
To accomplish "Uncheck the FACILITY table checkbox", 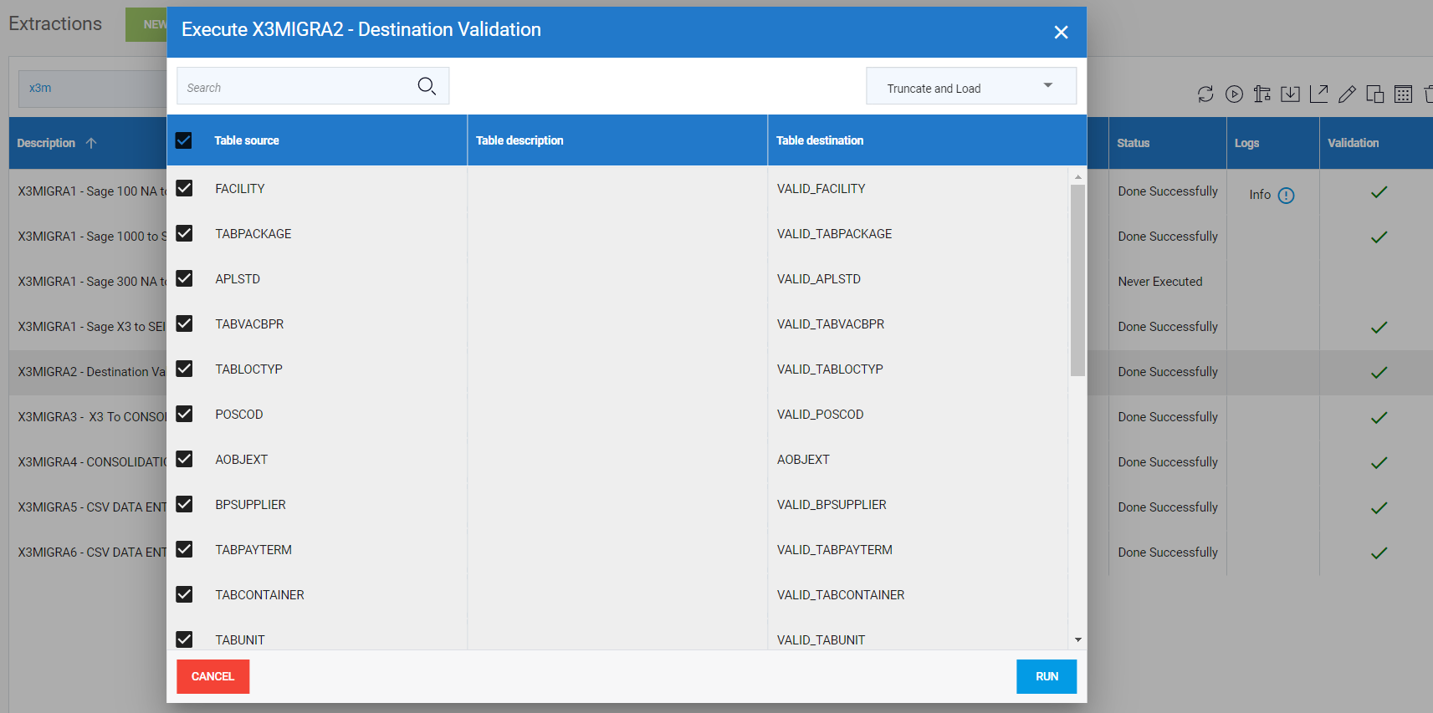I will 184,189.
